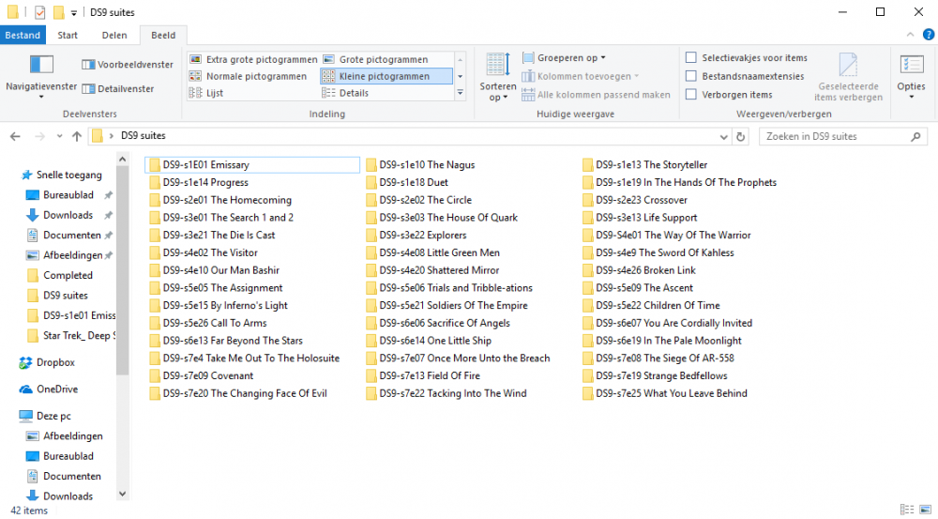Click Alle kolommen passend maken
Viewport: 938px width, 519px height.
coord(596,95)
